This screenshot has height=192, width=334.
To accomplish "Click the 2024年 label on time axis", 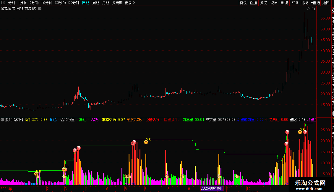I will 6,188.
